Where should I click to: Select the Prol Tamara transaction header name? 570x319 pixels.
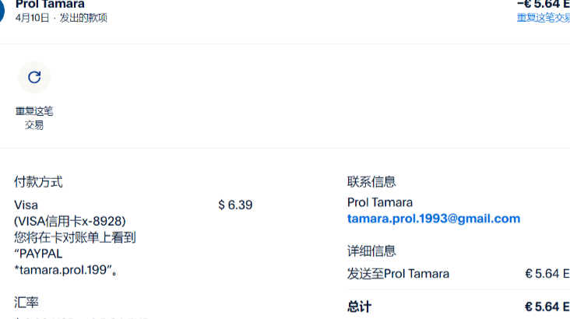tap(50, 5)
